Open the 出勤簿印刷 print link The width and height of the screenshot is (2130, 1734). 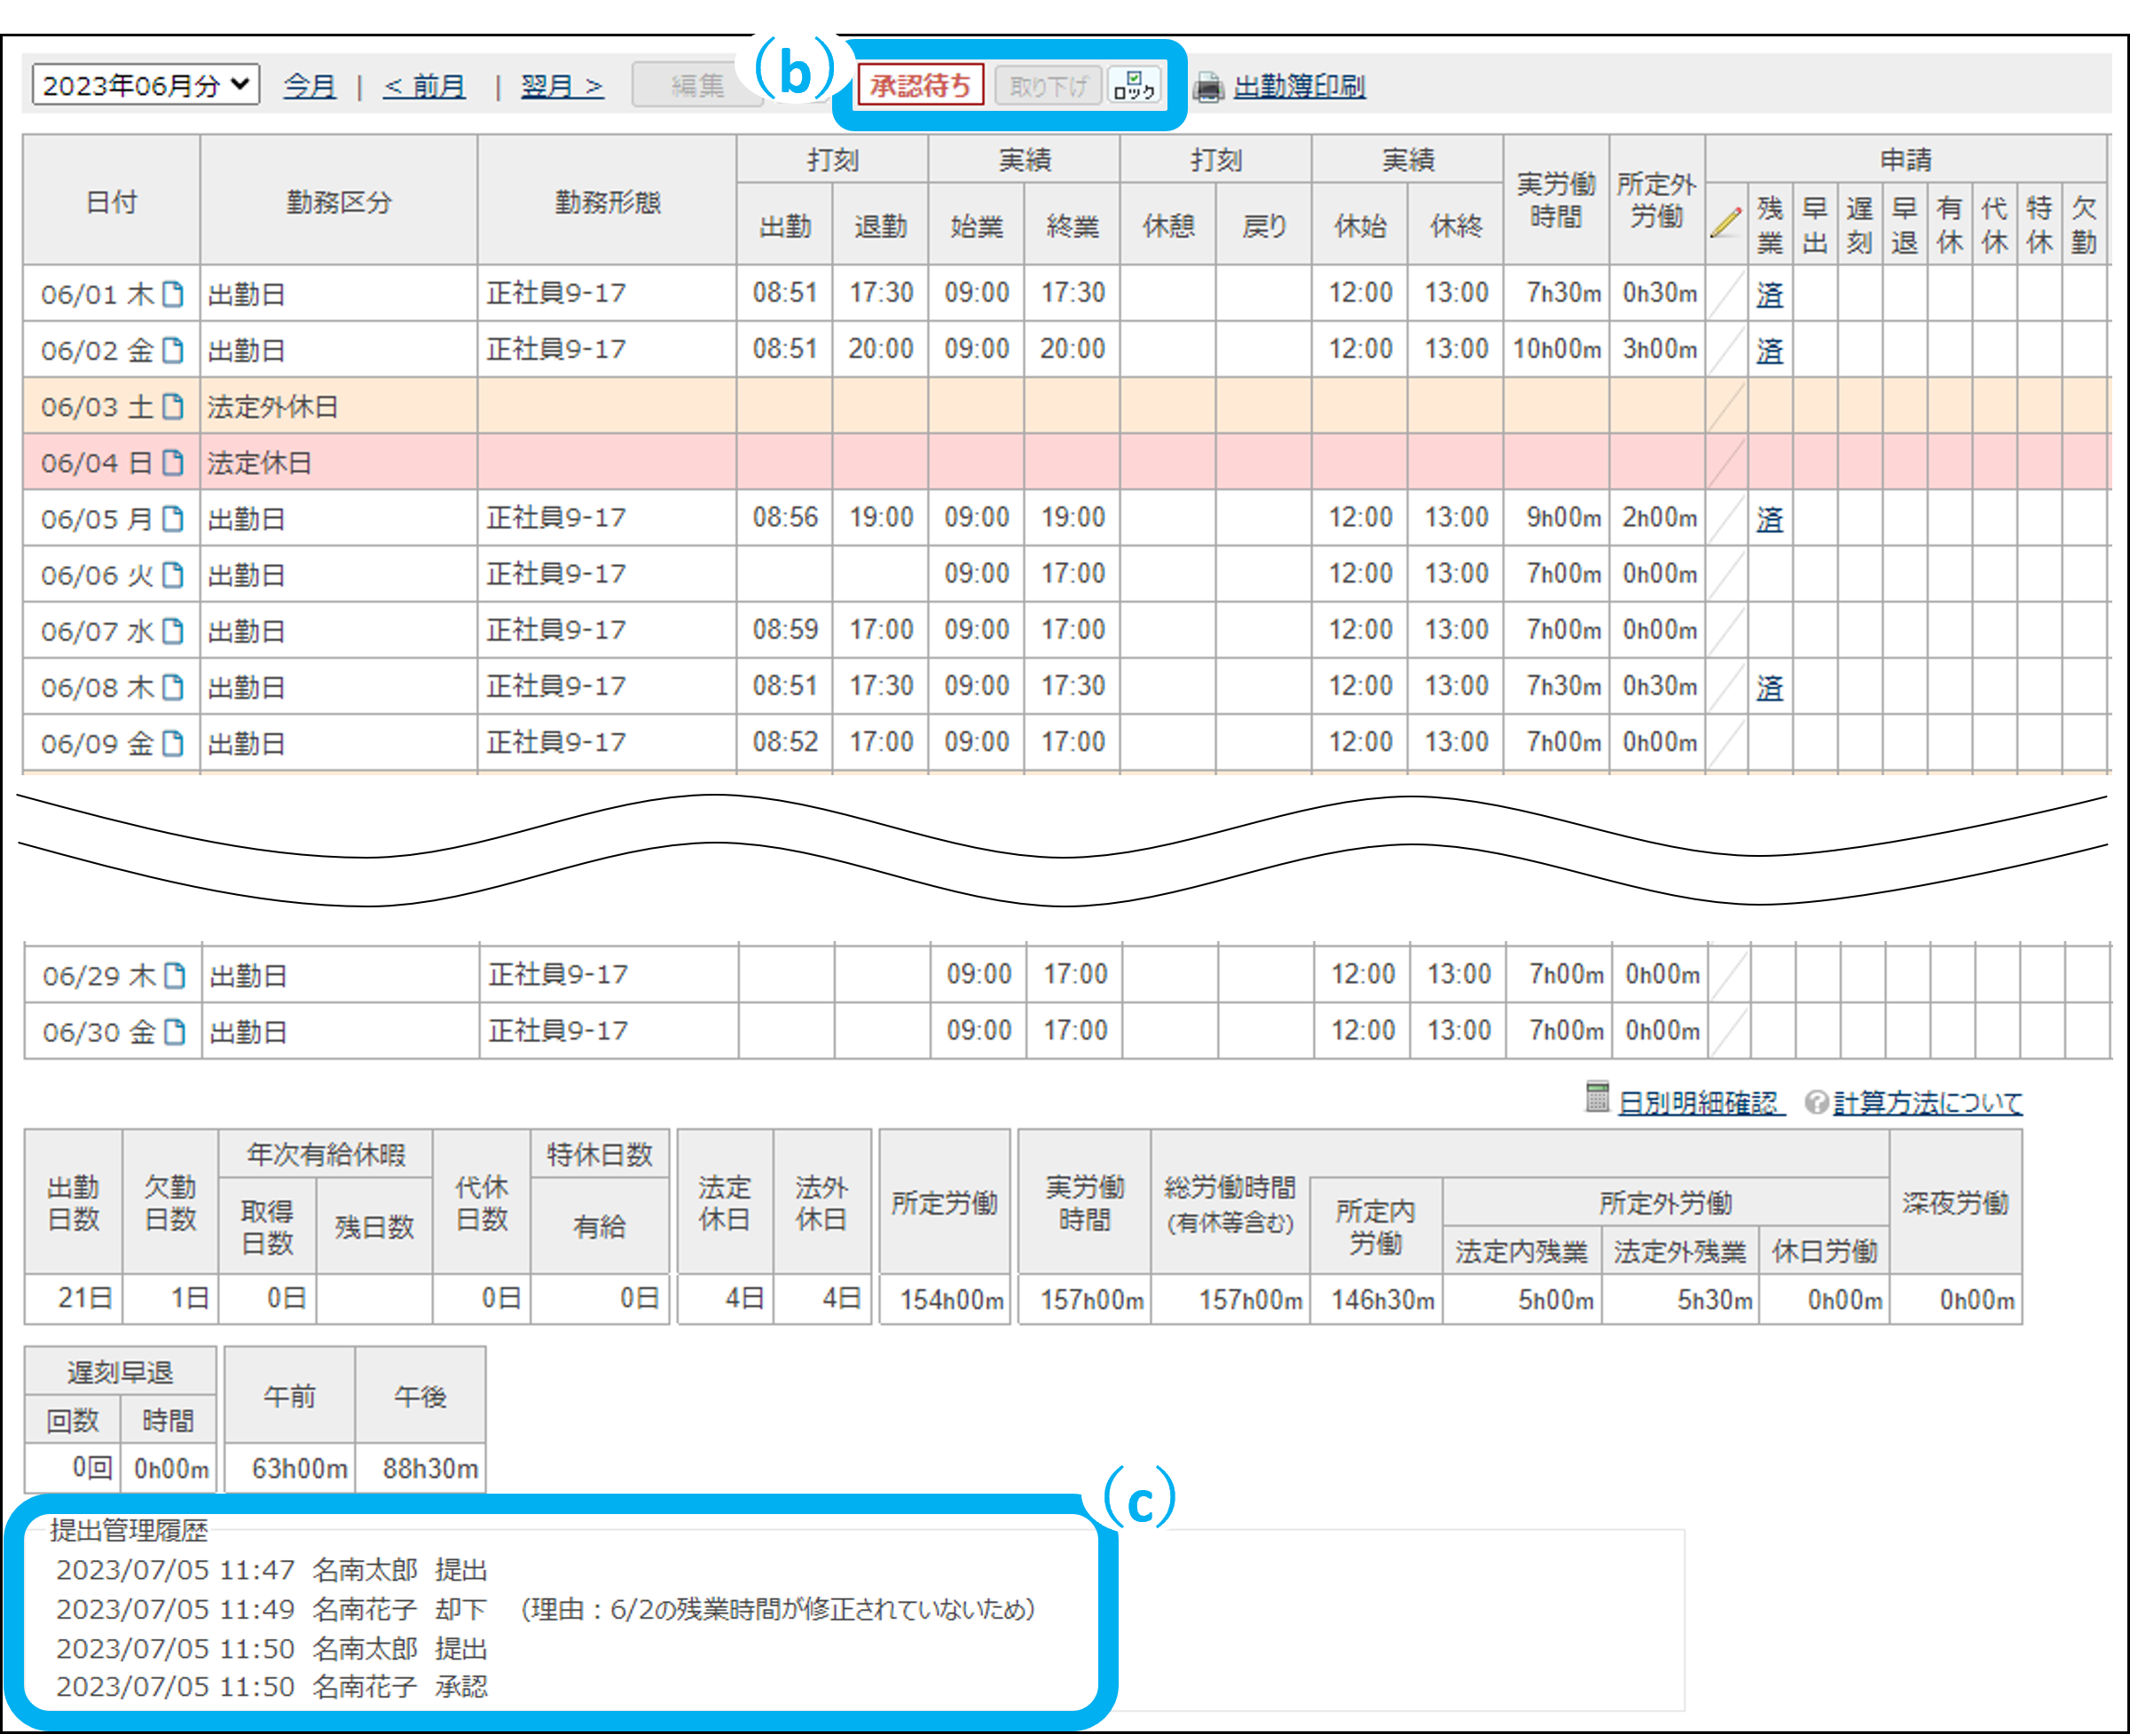1299,87
